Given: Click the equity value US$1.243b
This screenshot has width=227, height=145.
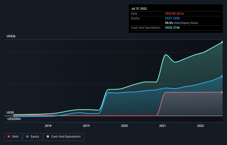Looking at the screenshot, I should (x=172, y=18).
